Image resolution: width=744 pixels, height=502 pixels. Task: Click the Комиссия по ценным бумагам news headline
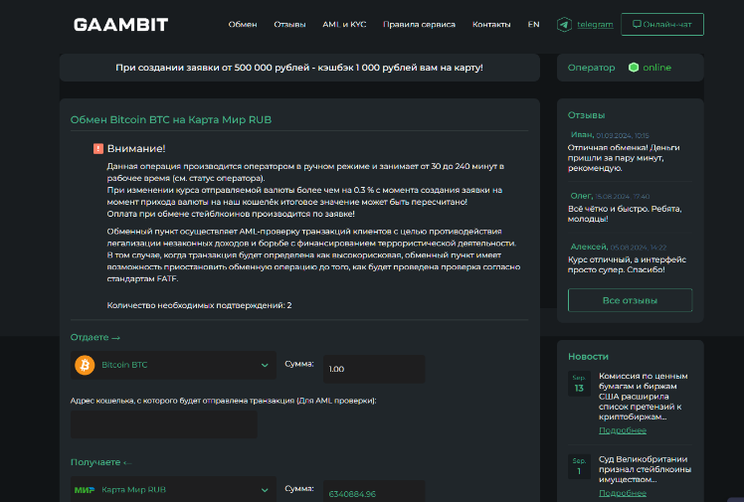tap(643, 397)
